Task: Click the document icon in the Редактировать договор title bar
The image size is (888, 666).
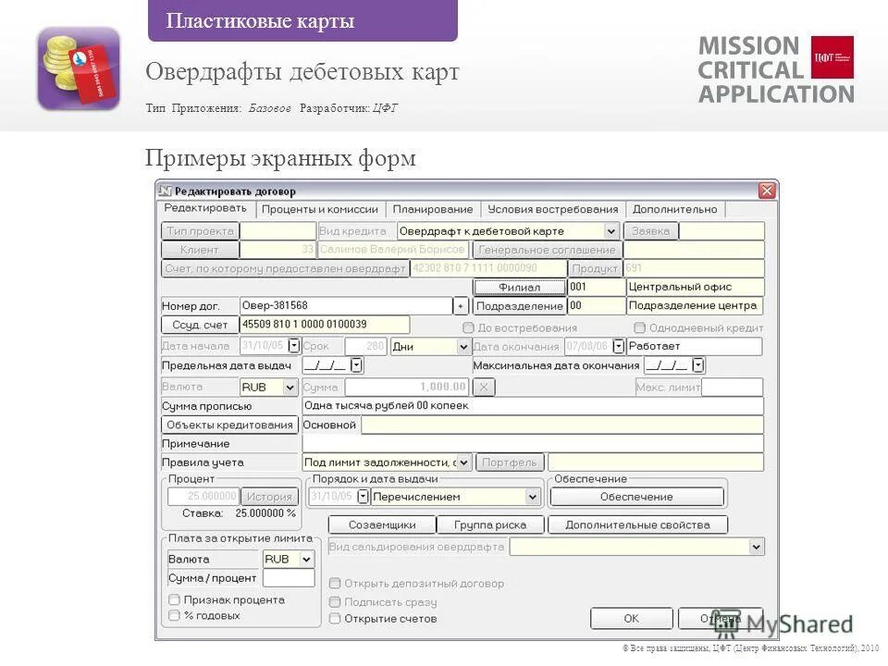Action: click(x=167, y=189)
